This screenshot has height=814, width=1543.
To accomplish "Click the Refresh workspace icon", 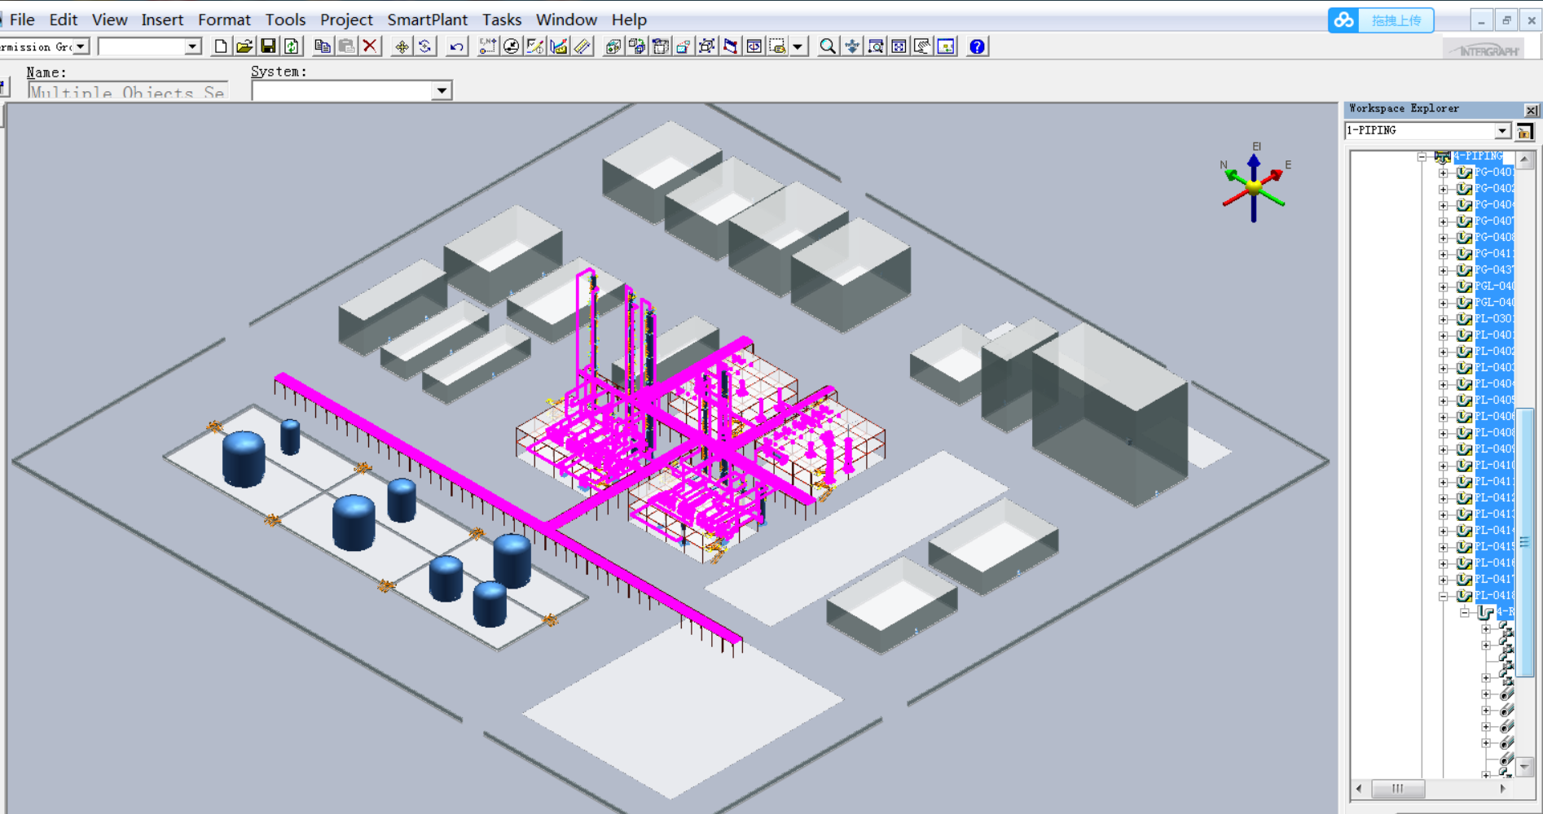I will 291,46.
